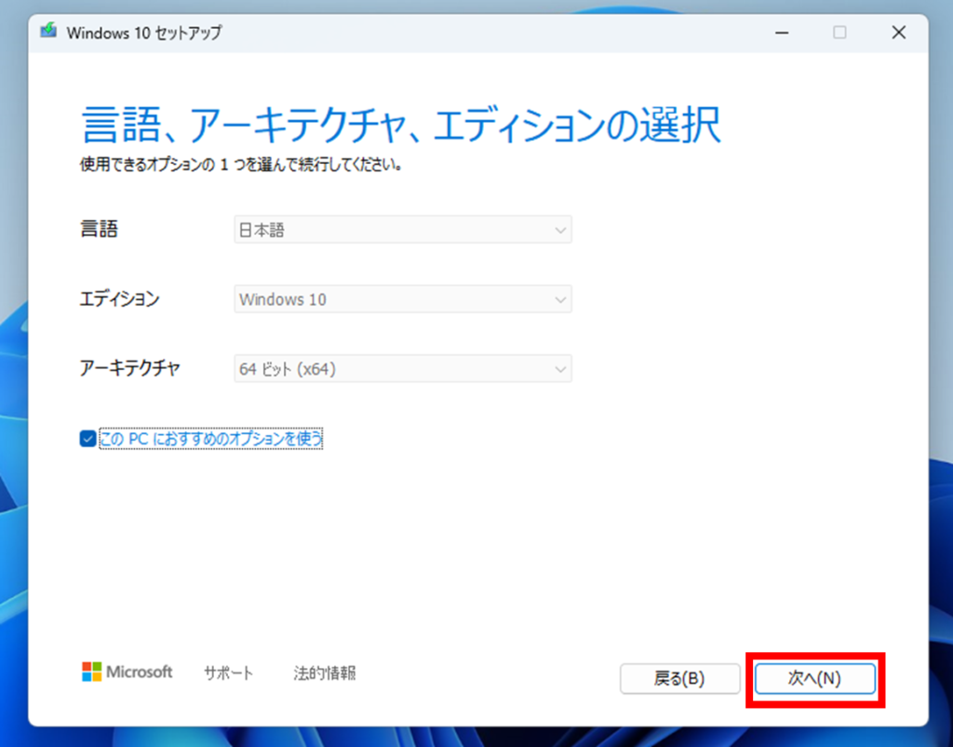953x747 pixels.
Task: Close the Windows 10 セットアップ window
Action: coord(899,33)
